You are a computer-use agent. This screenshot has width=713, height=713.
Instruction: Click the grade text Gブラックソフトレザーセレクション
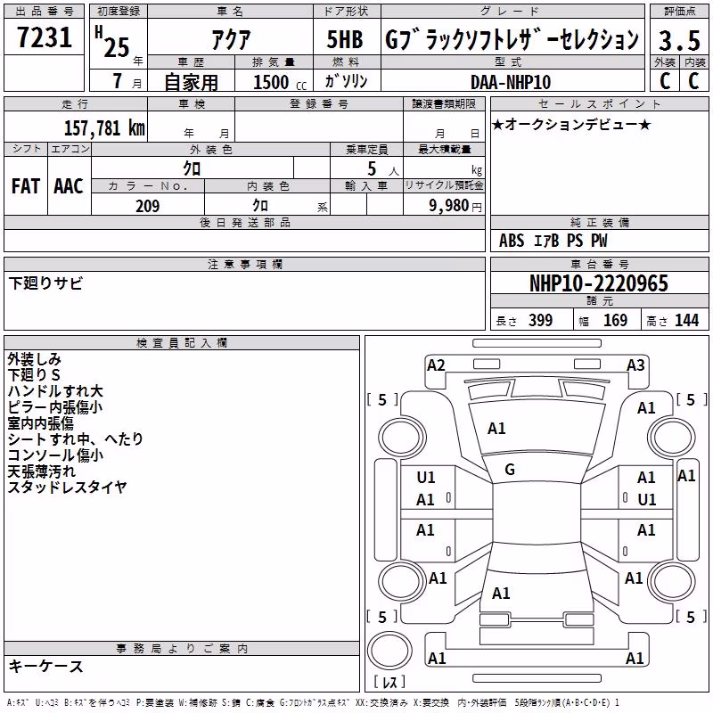[x=512, y=39]
